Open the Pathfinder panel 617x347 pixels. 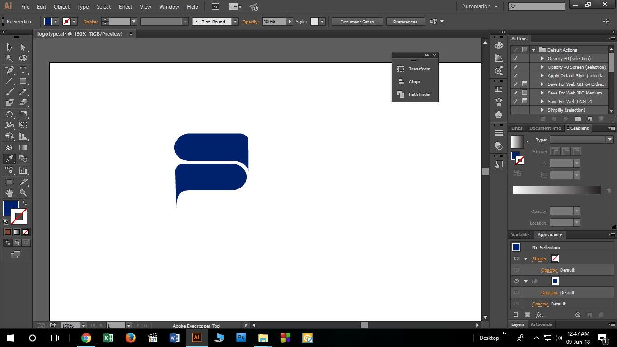click(x=415, y=94)
